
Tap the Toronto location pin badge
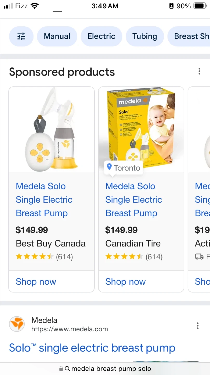click(124, 168)
